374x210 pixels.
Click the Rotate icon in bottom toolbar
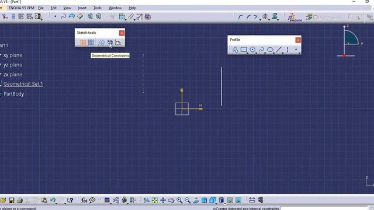[171, 201]
